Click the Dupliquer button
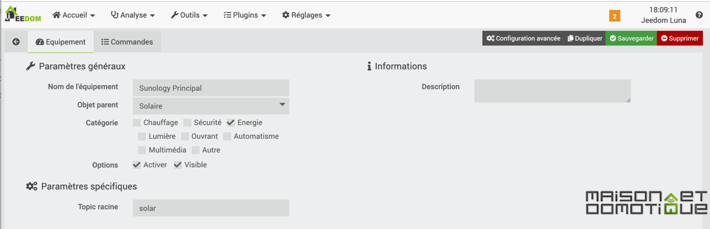Image resolution: width=710 pixels, height=229 pixels. point(585,38)
